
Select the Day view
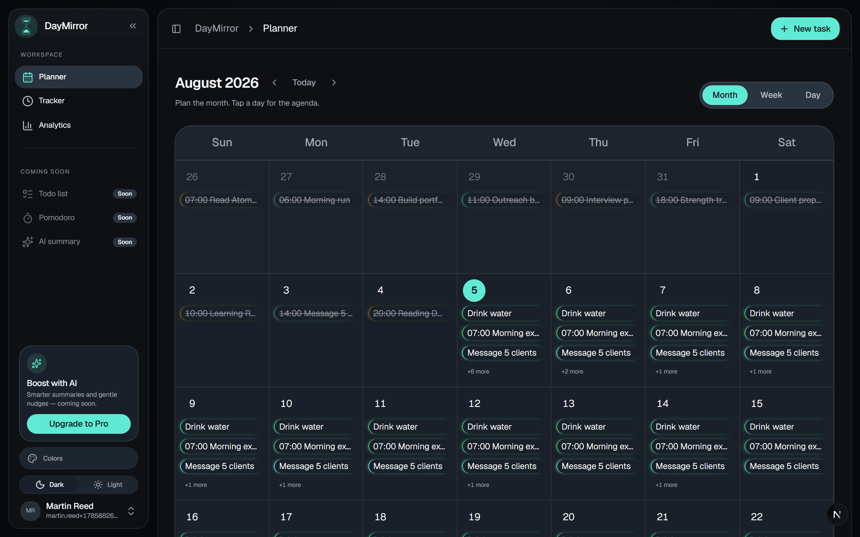point(813,95)
